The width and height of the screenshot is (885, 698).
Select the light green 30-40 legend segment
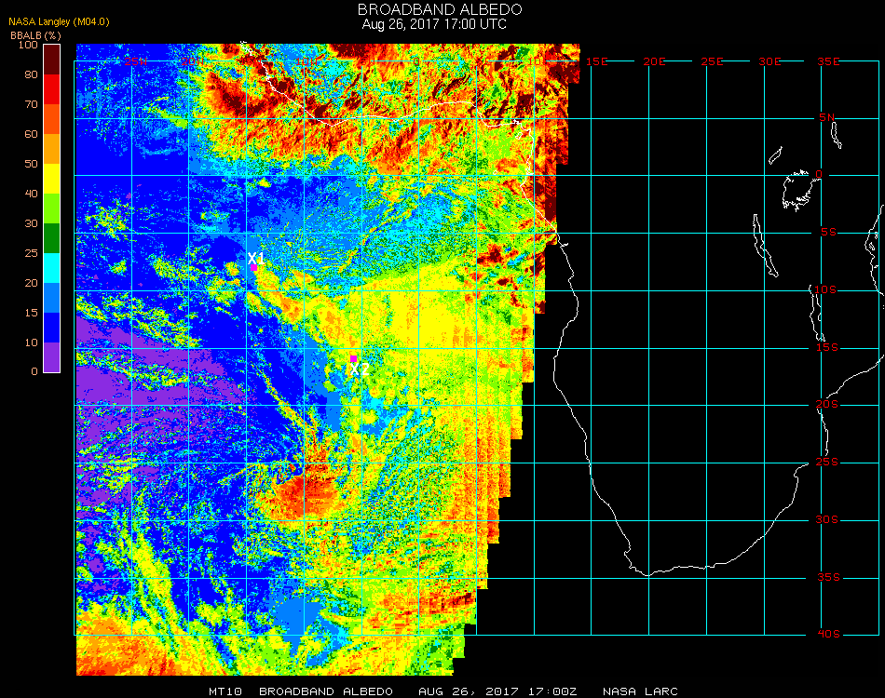click(52, 208)
